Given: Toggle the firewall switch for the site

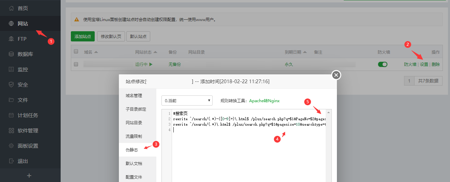Looking at the screenshot, I should tap(383, 64).
